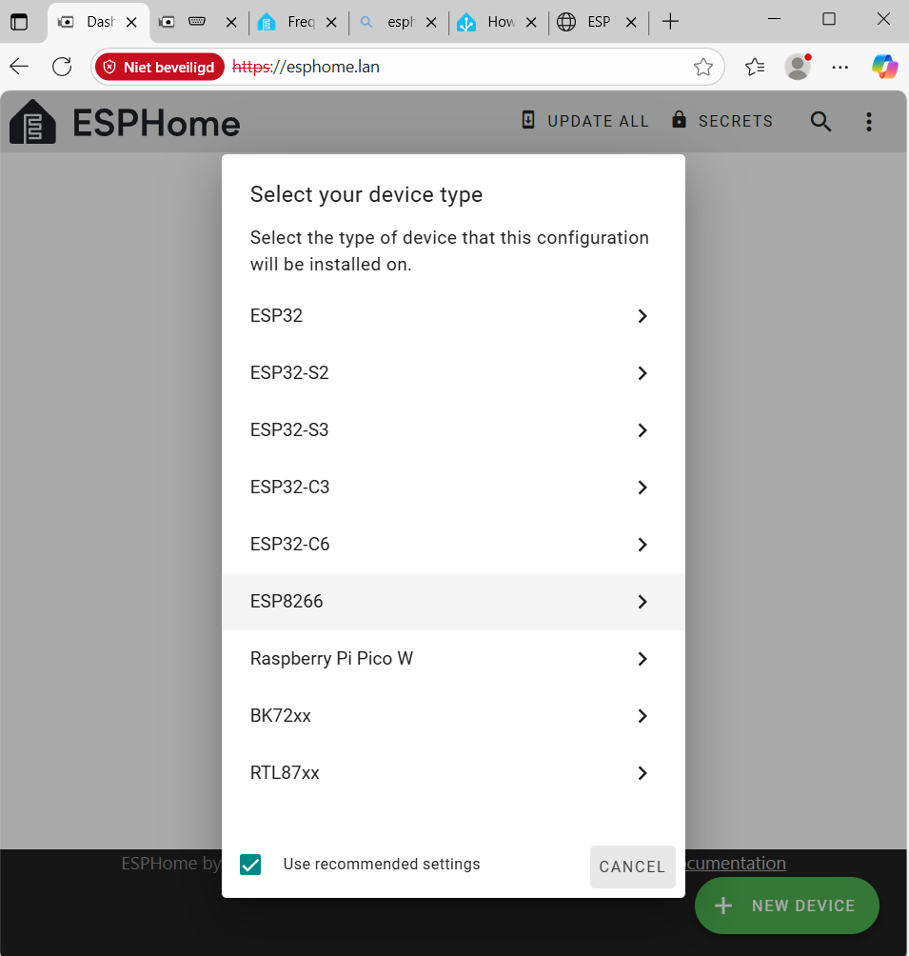This screenshot has width=909, height=956.
Task: Open the ESP8266 configuration chevron
Action: pyautogui.click(x=642, y=602)
